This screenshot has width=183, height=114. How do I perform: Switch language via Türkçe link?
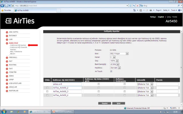153,17
